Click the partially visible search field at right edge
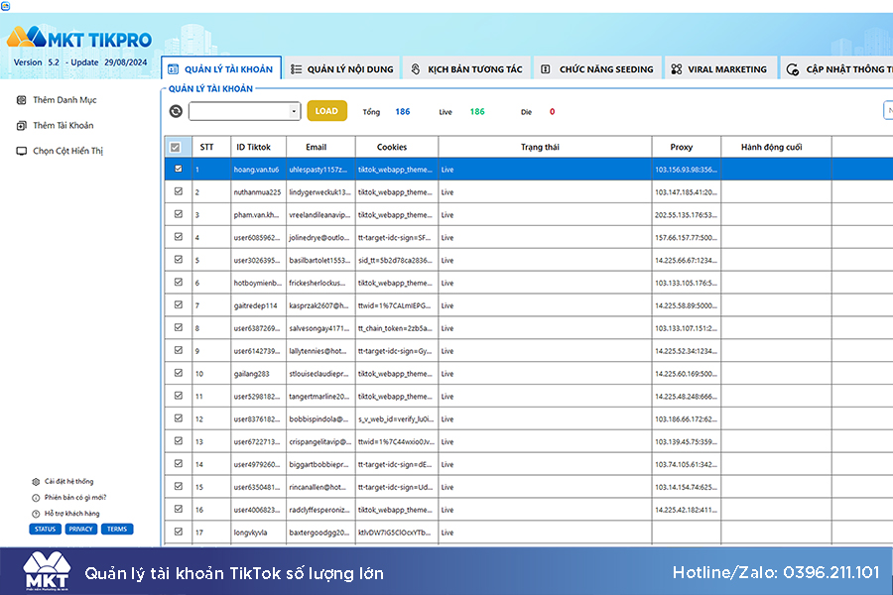Viewport: 893px width, 595px height. (x=888, y=110)
